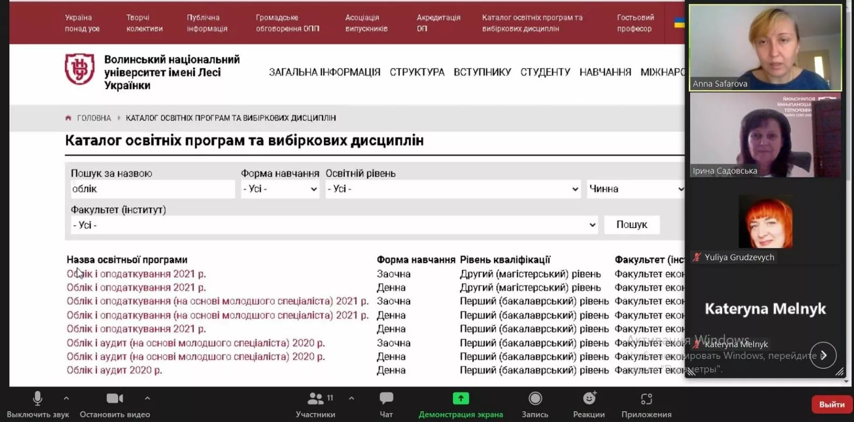Open Творчі колективи link
Image resolution: width=854 pixels, height=422 pixels.
pos(144,23)
